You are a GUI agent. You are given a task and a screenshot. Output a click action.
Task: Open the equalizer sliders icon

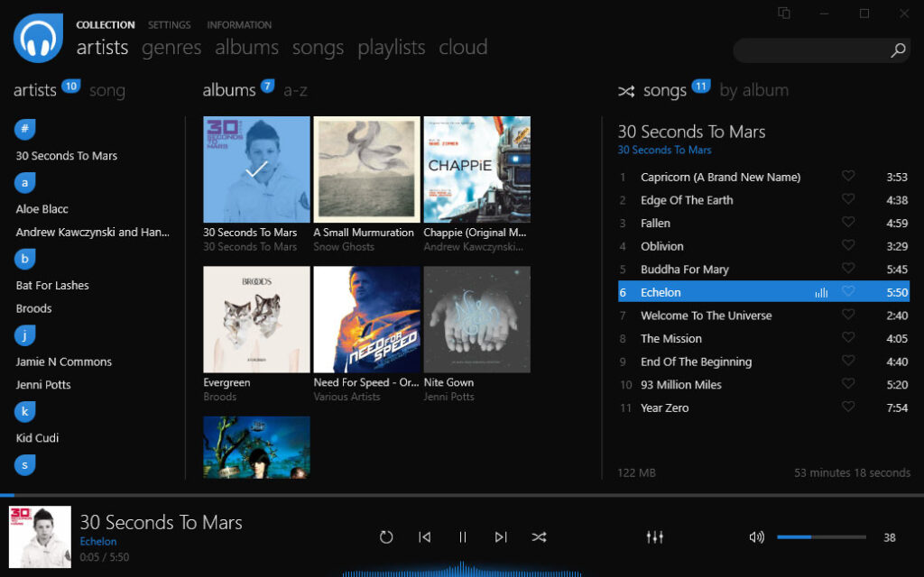(654, 536)
